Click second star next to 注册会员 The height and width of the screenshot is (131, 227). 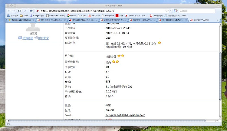tap(123, 56)
